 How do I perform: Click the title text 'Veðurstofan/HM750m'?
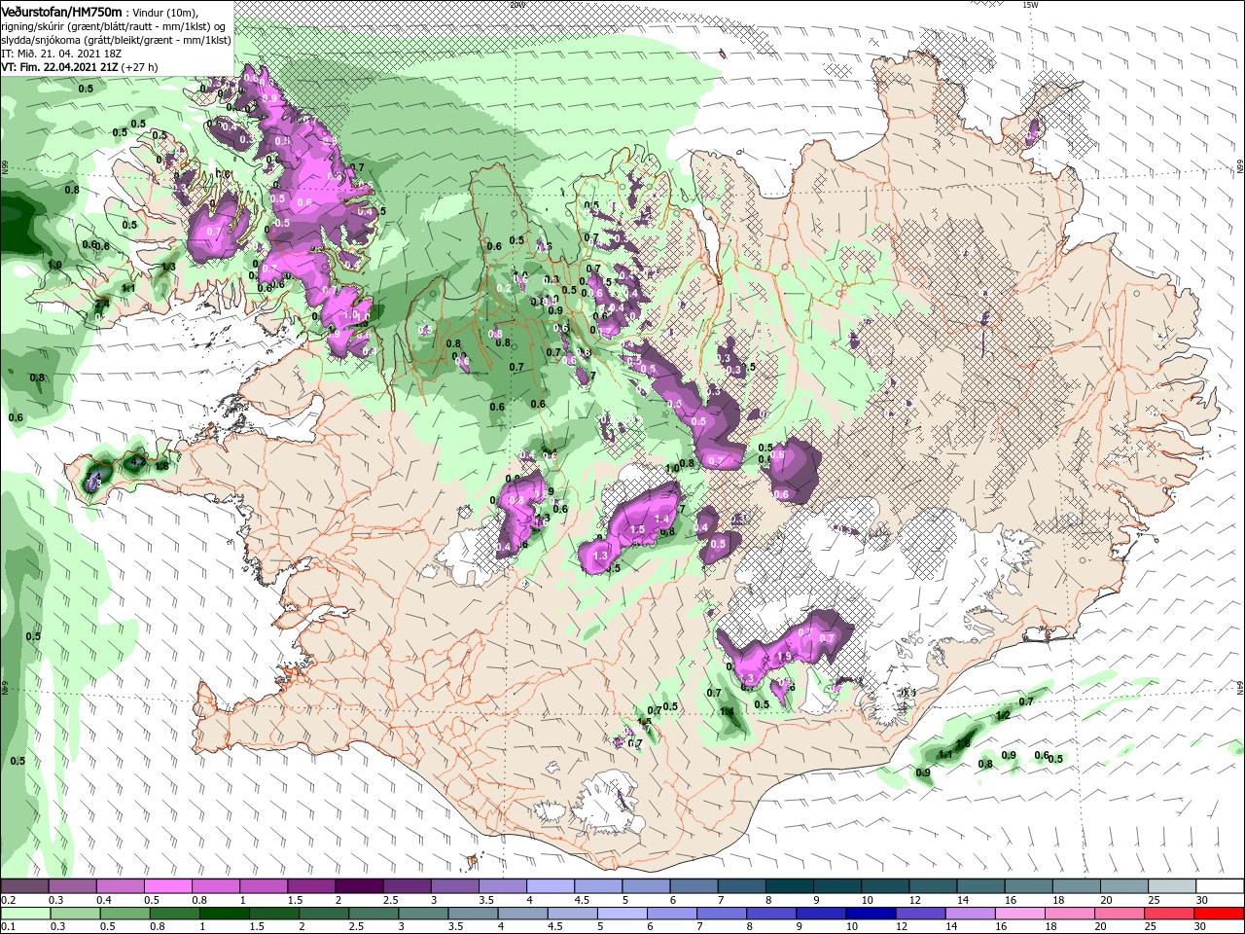point(62,11)
